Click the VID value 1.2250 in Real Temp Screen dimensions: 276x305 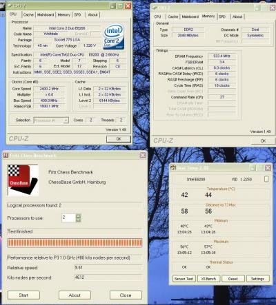[246, 179]
